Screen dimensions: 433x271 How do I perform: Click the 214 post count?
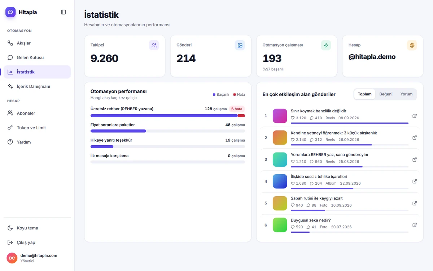pos(186,58)
